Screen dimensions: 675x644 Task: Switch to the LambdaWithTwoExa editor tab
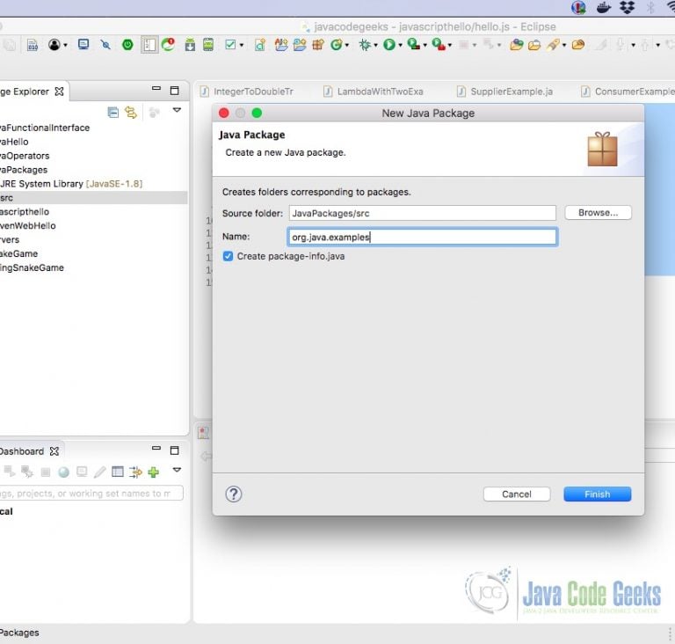374,91
